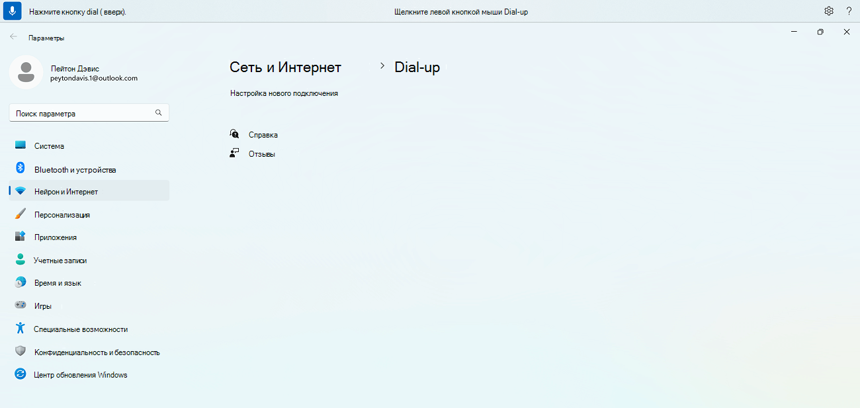This screenshot has width=860, height=408.
Task: Click the Поиск параметра search field
Action: pos(89,113)
